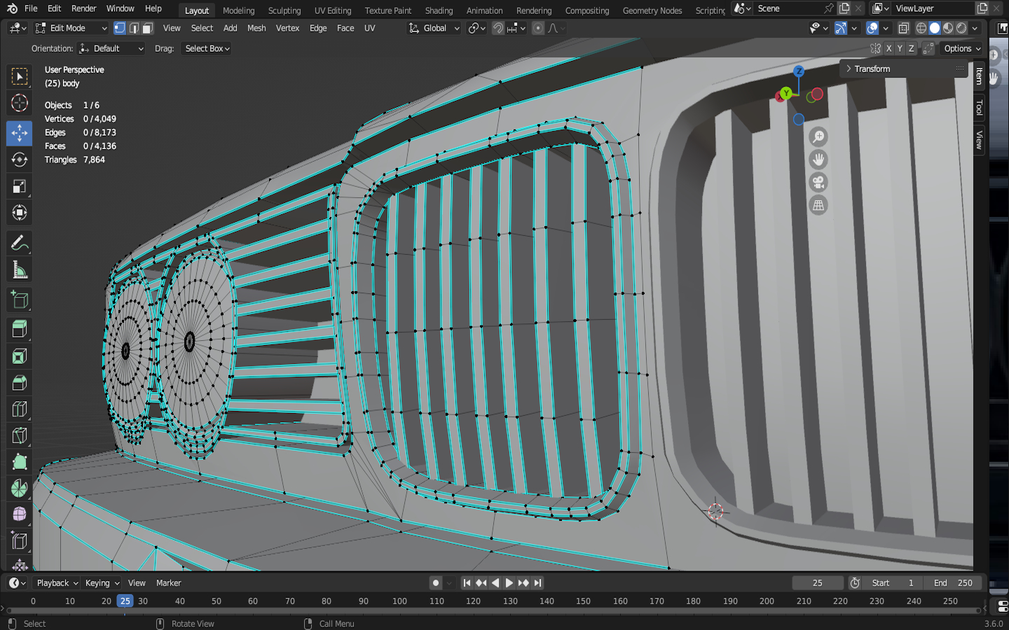This screenshot has width=1009, height=630.
Task: Choose the Measure tool
Action: tap(20, 270)
